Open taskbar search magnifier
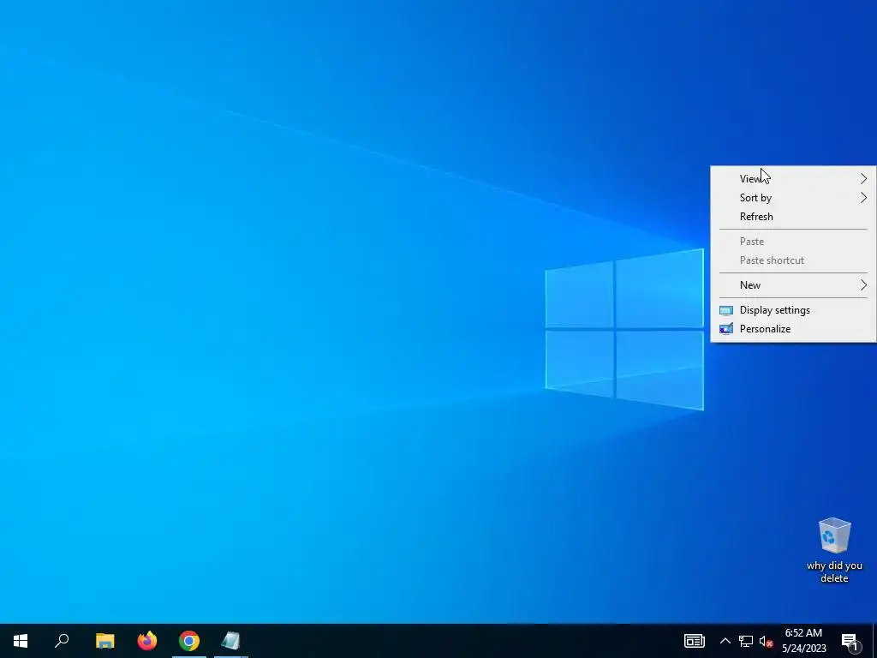 click(x=62, y=641)
